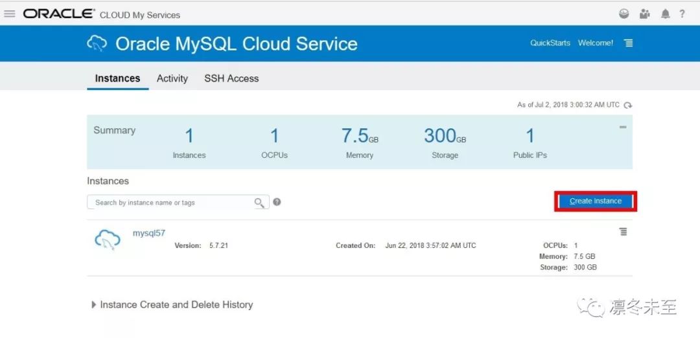Open notifications bell icon
This screenshot has width=700, height=338.
tap(665, 14)
